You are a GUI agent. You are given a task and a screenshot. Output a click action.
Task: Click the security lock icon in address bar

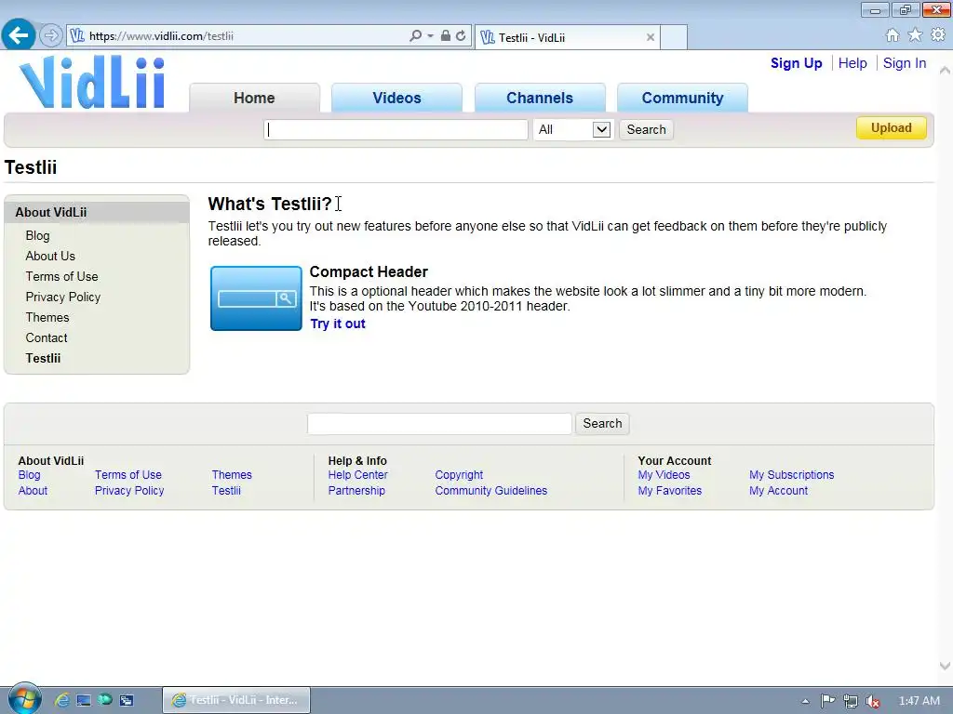[x=446, y=36]
